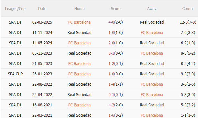198x118 pixels.
Task: Open the 2-0(1-0) score on 14-05-2024
Action: click(x=115, y=43)
